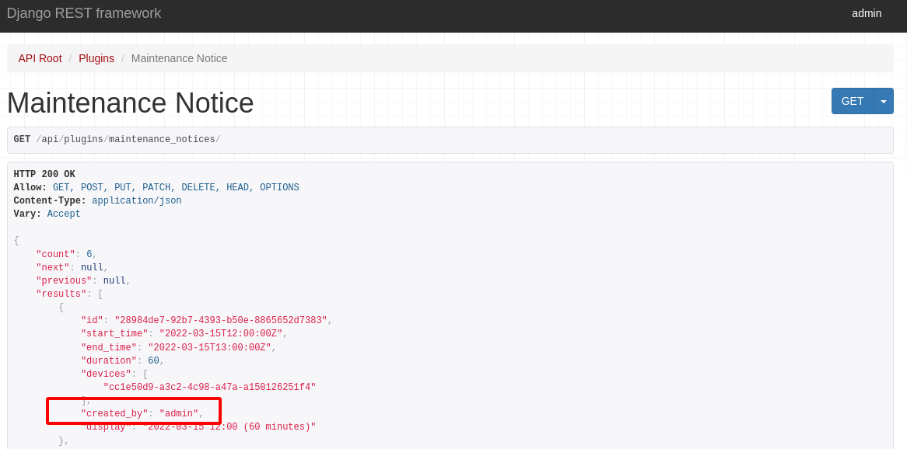Click the duration value 60
907x449 pixels.
point(153,360)
